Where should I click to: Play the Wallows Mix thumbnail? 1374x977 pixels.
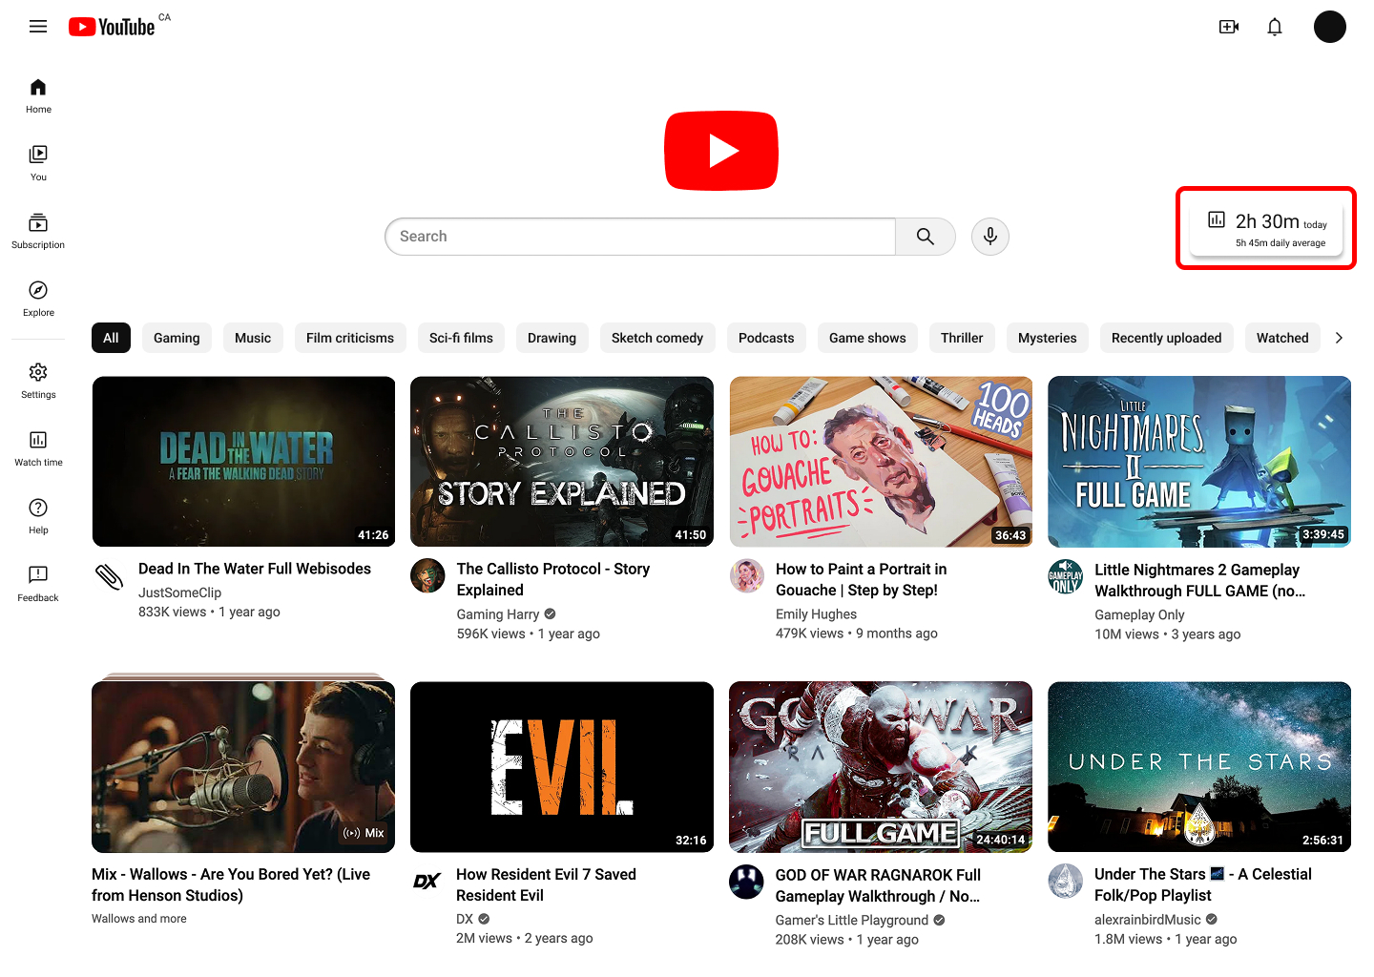(243, 767)
